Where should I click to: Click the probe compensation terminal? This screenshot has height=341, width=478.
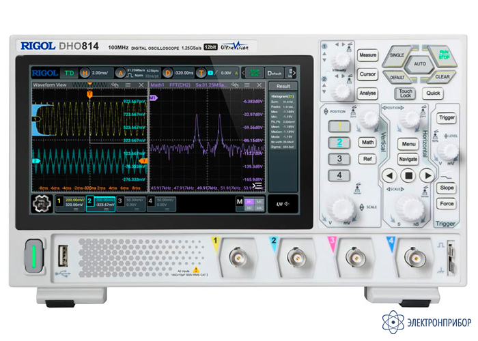tap(450, 257)
